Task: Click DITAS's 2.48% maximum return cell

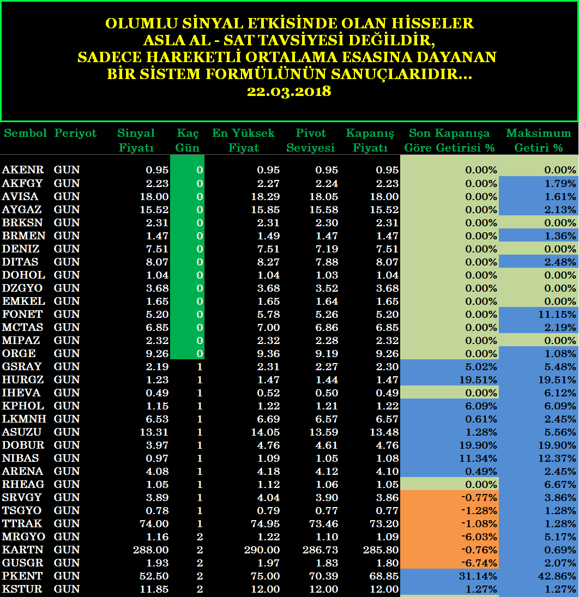Action: pos(539,262)
